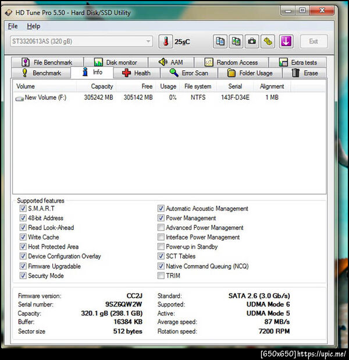This screenshot has width=349, height=360.
Task: Click the 16384 KB buffer value
Action: 128,322
